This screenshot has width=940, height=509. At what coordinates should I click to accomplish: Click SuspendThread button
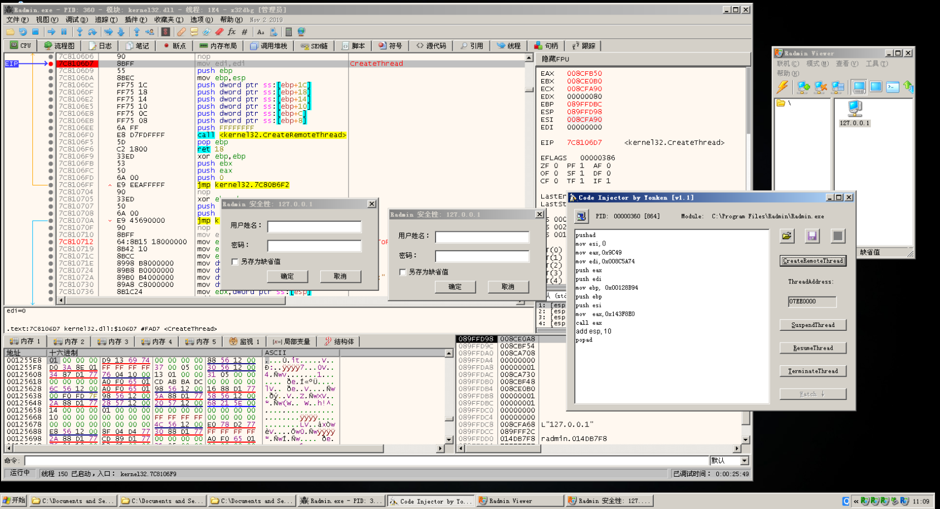[x=813, y=325]
